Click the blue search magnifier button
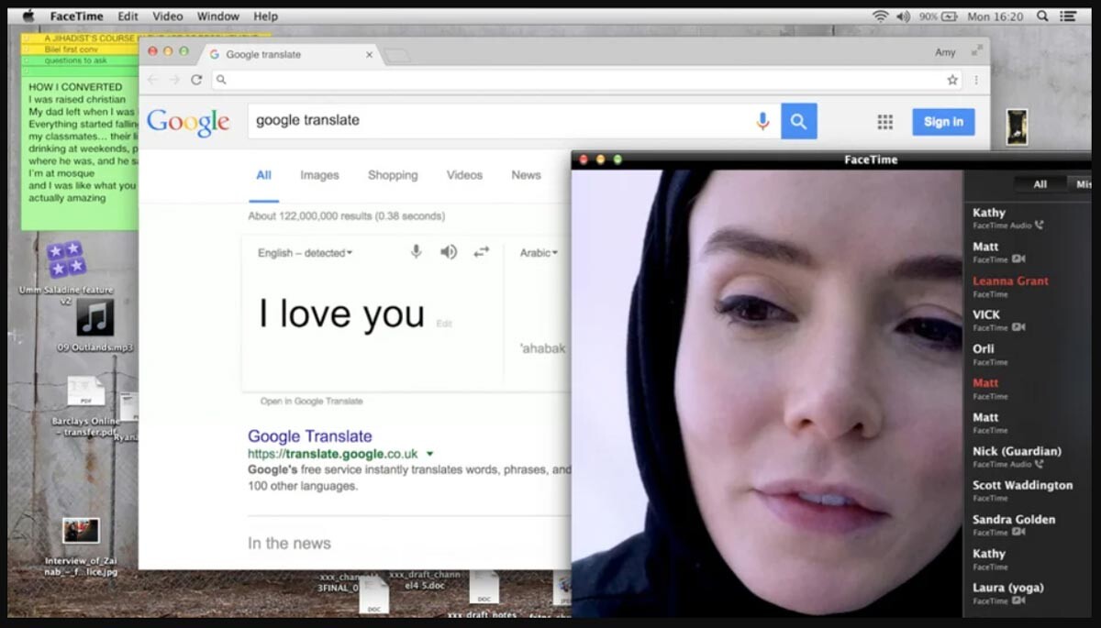 [798, 121]
